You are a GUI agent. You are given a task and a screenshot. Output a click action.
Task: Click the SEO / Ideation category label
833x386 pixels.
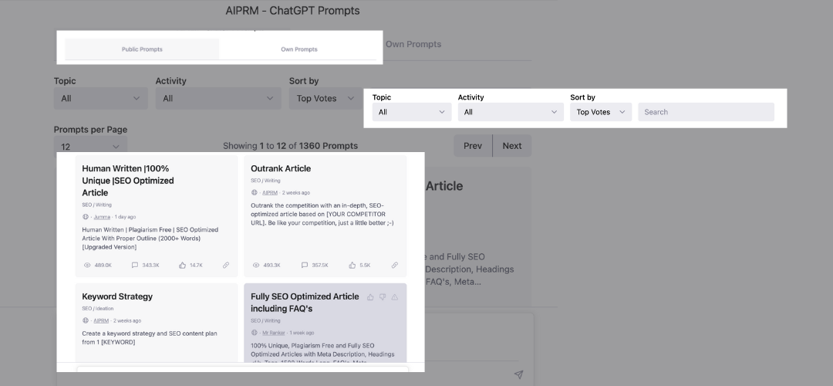pos(98,308)
